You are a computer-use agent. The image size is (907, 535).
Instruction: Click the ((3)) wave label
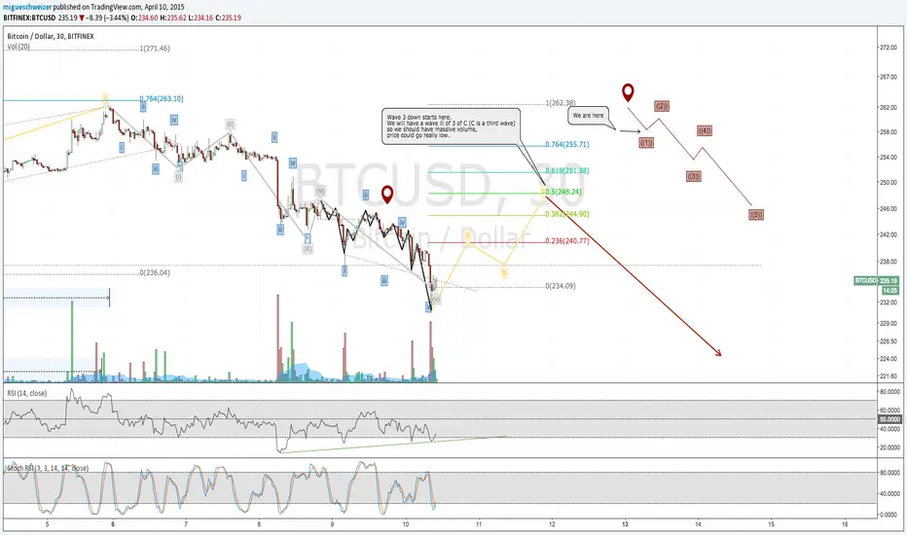click(x=694, y=176)
